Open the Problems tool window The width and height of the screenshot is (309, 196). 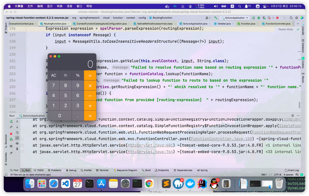point(55,170)
